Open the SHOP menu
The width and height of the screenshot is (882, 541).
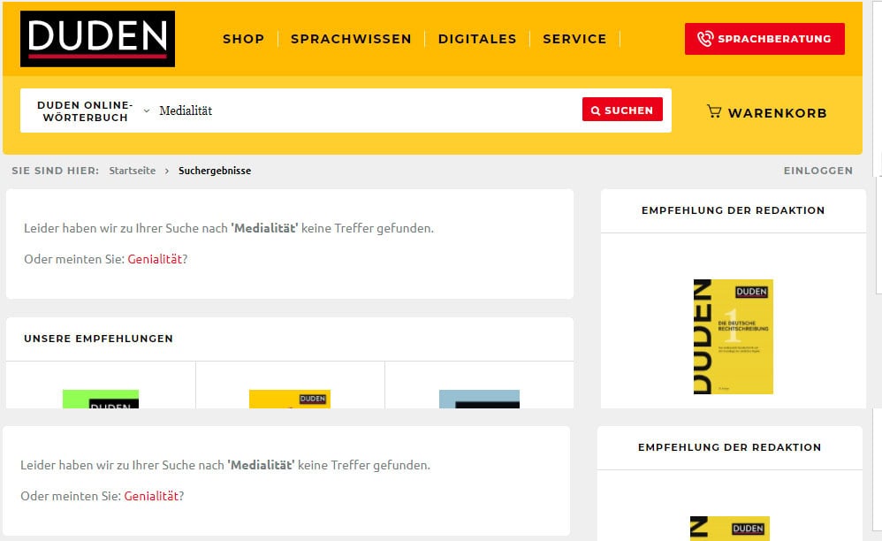(244, 39)
